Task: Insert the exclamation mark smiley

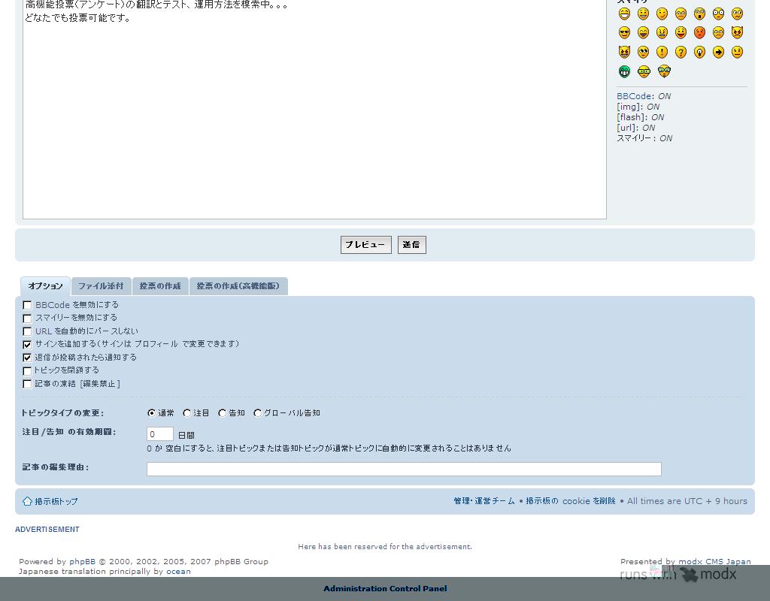Action: click(x=662, y=52)
